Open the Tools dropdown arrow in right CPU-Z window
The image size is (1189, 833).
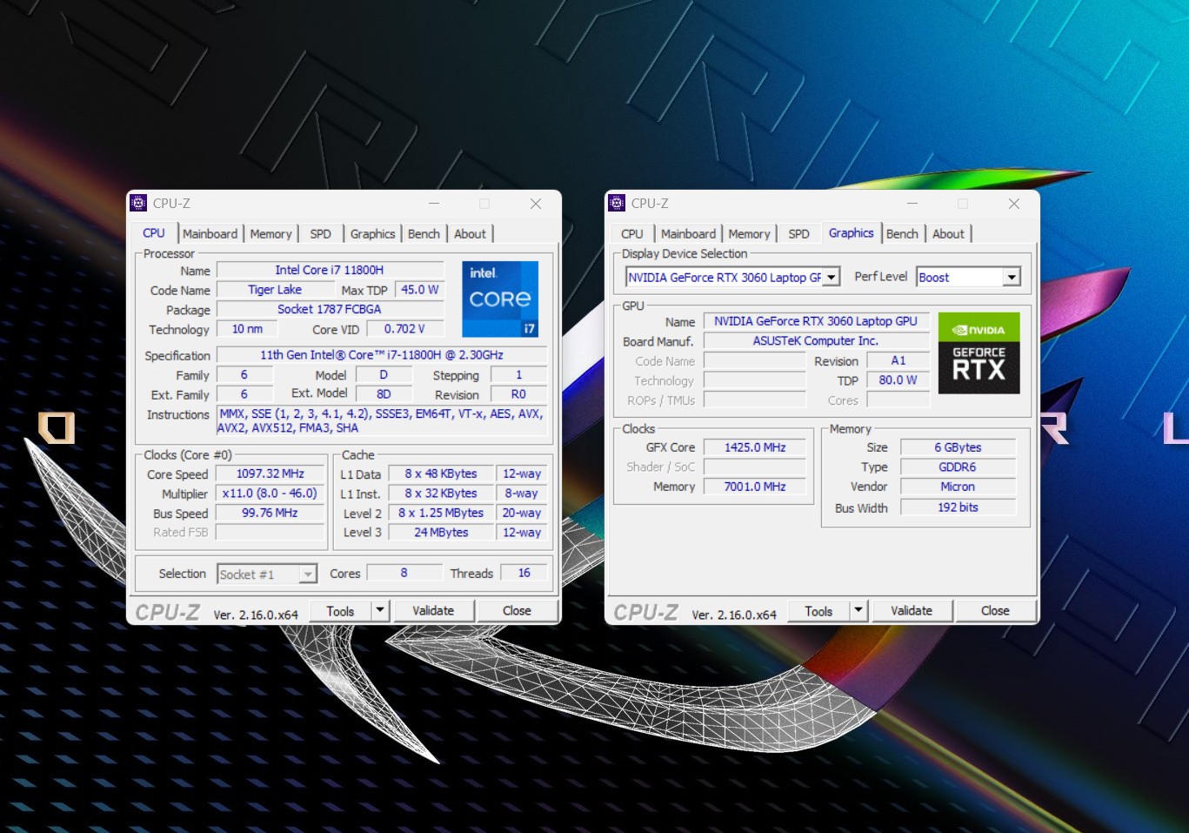click(x=858, y=610)
